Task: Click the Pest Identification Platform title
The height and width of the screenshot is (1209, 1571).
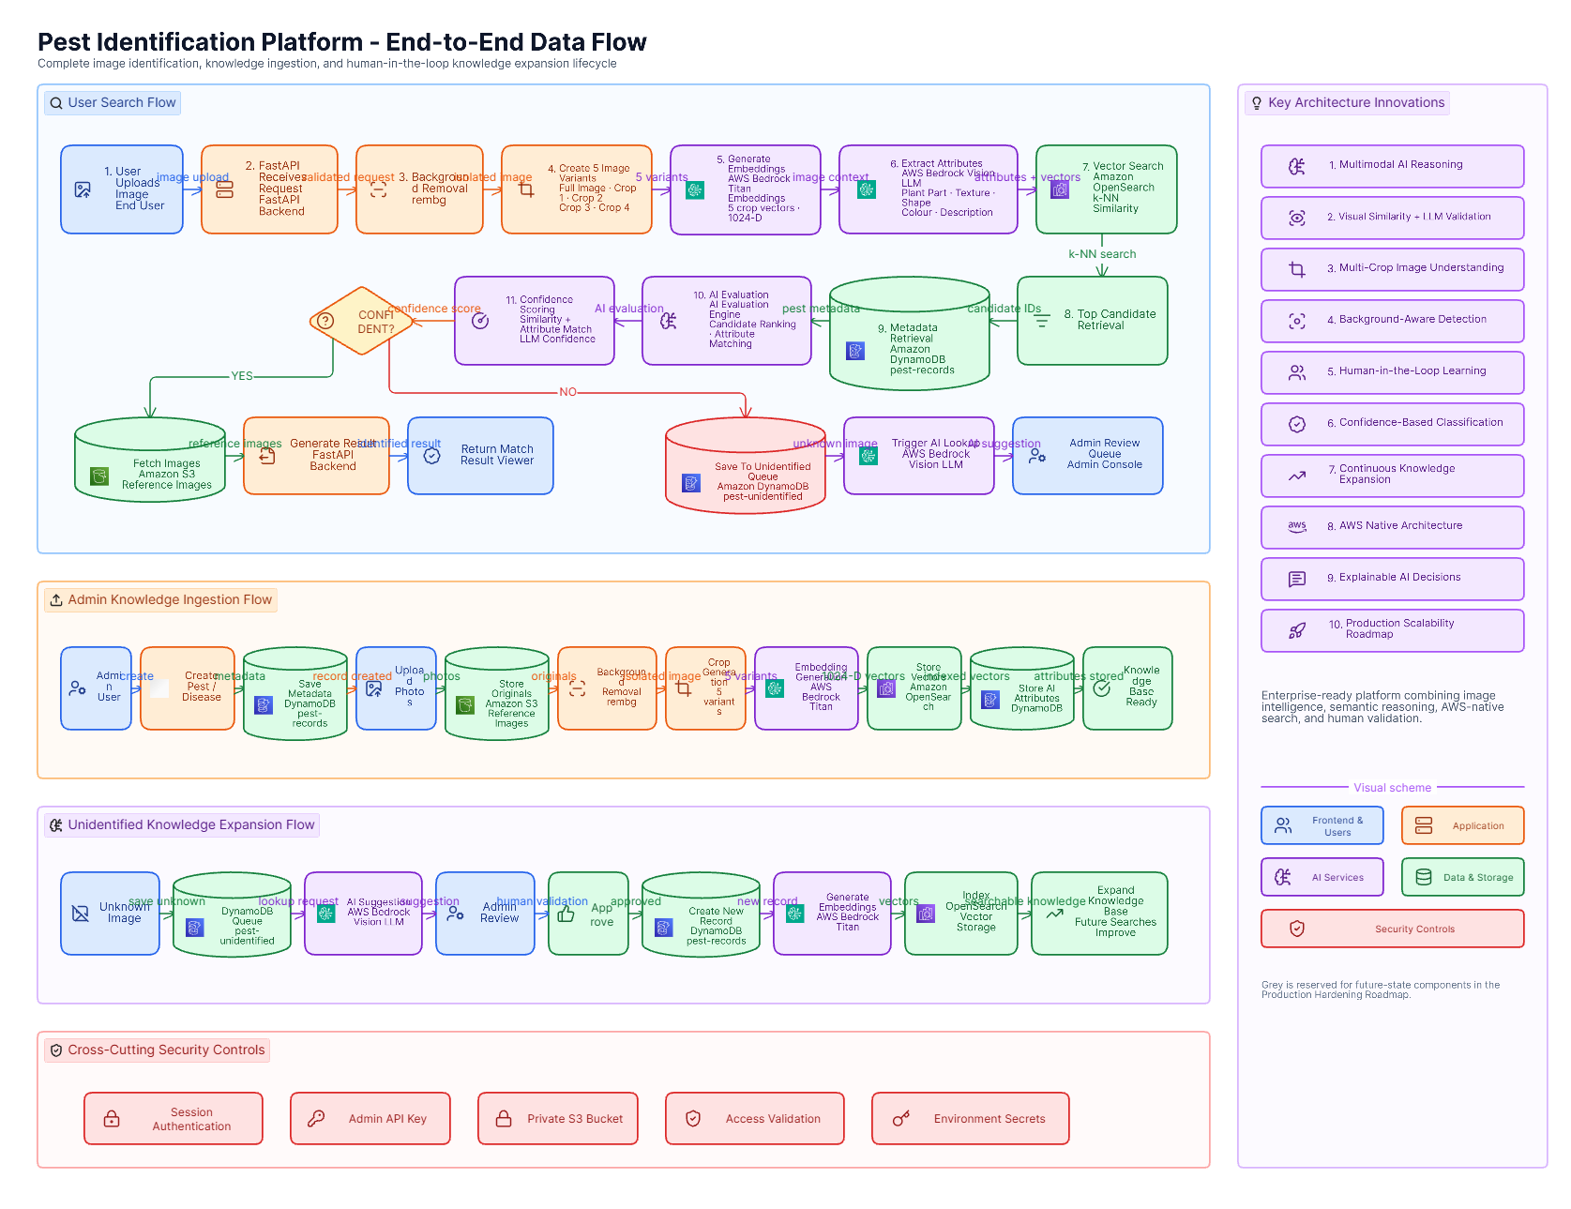Action: click(x=342, y=42)
